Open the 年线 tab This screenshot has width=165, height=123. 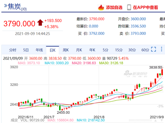tap(39, 50)
